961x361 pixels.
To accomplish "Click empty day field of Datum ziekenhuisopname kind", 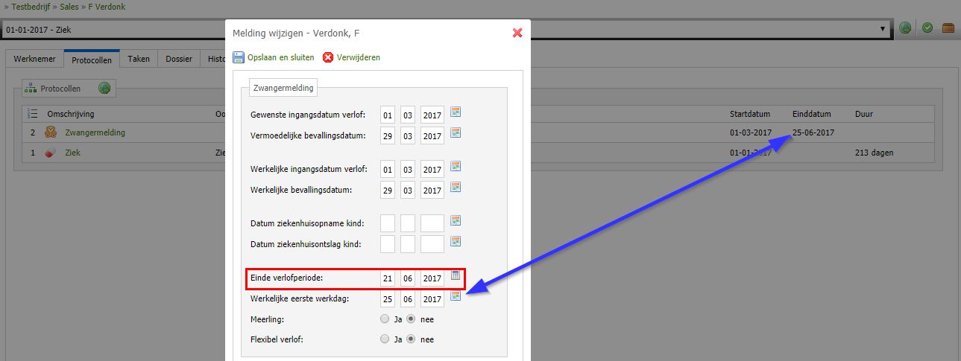I will 388,224.
